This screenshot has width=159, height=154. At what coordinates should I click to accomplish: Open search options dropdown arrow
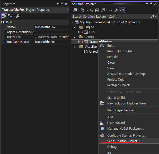(156, 16)
